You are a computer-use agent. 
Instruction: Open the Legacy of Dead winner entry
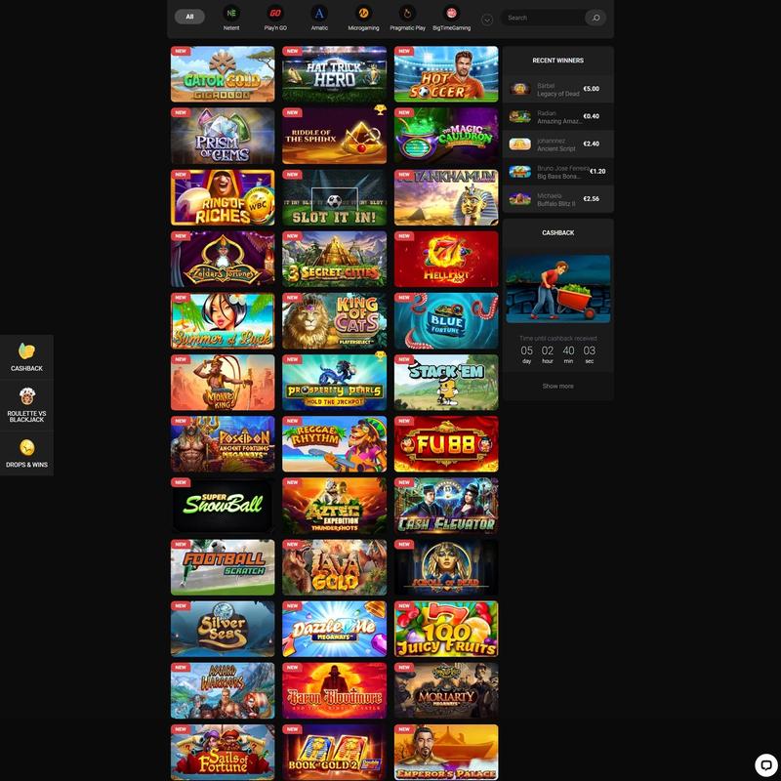(558, 89)
